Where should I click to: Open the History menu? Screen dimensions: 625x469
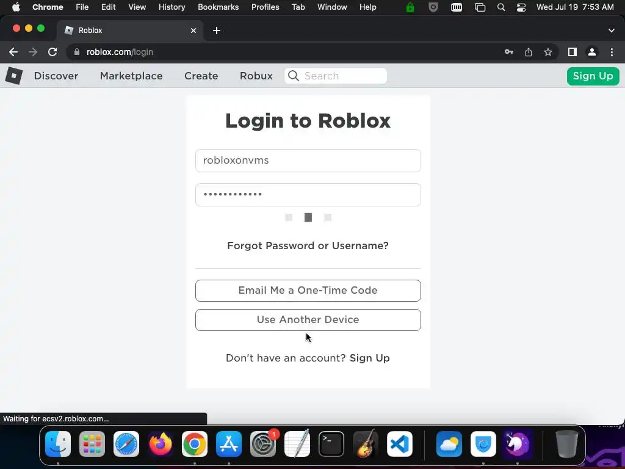click(172, 7)
